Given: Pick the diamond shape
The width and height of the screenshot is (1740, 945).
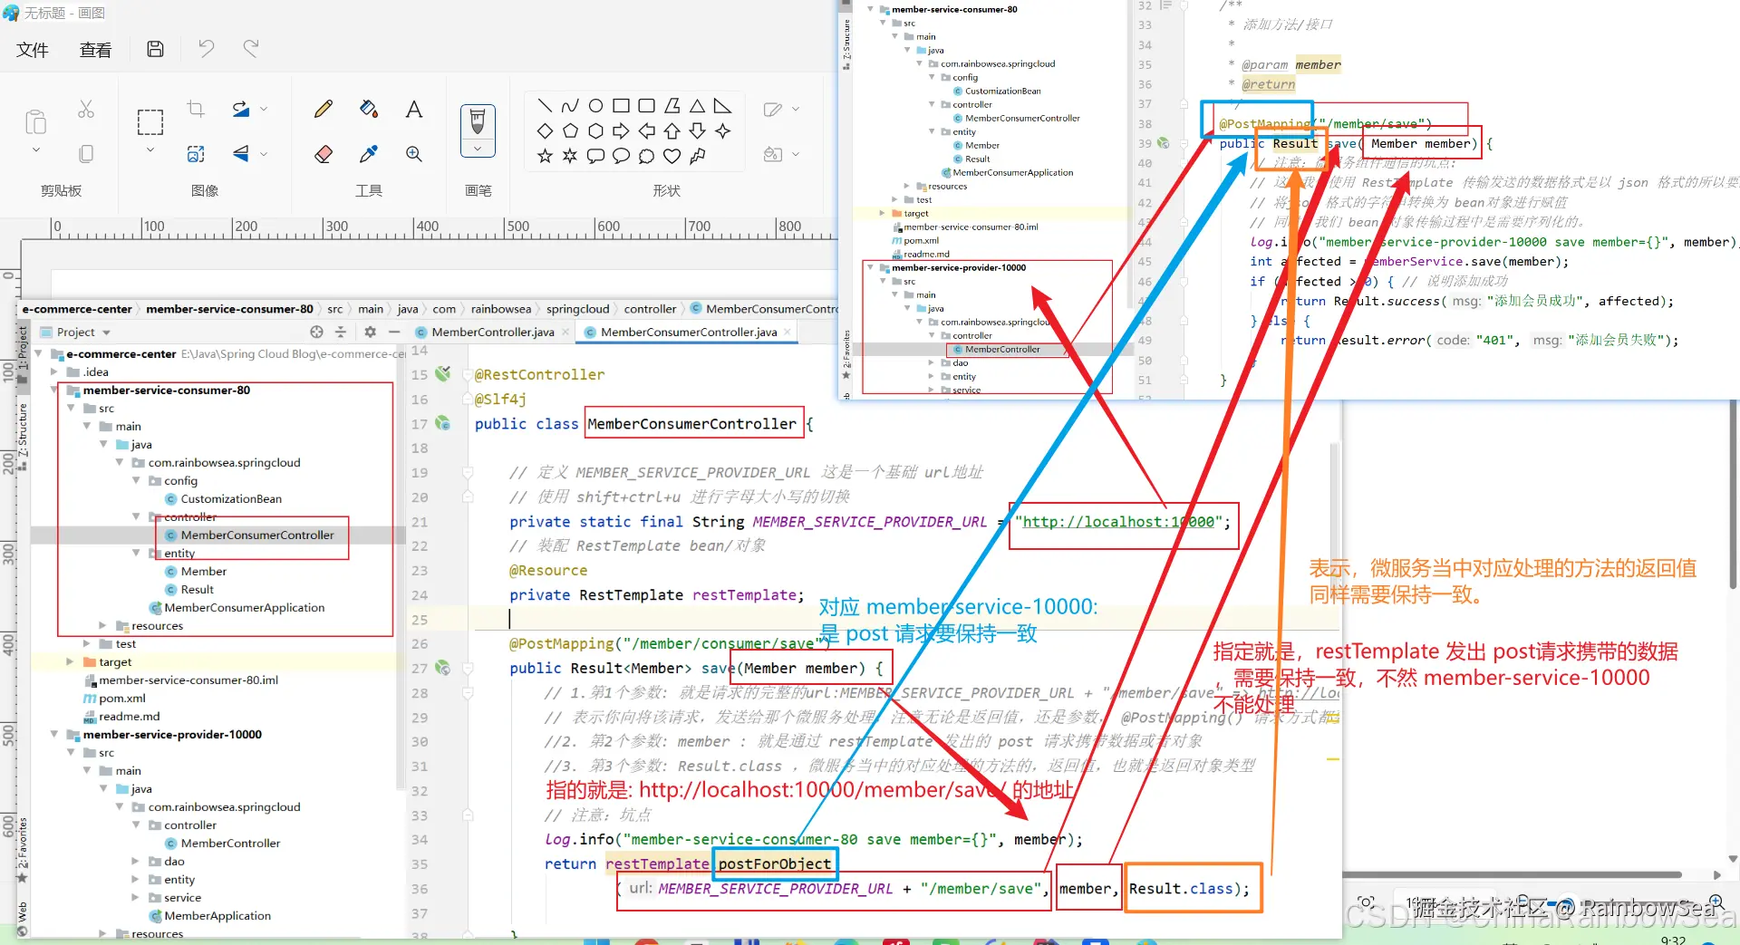Looking at the screenshot, I should (x=545, y=131).
